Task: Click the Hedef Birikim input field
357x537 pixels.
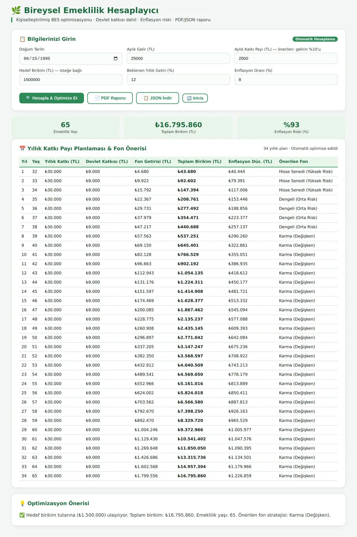Action: point(71,80)
